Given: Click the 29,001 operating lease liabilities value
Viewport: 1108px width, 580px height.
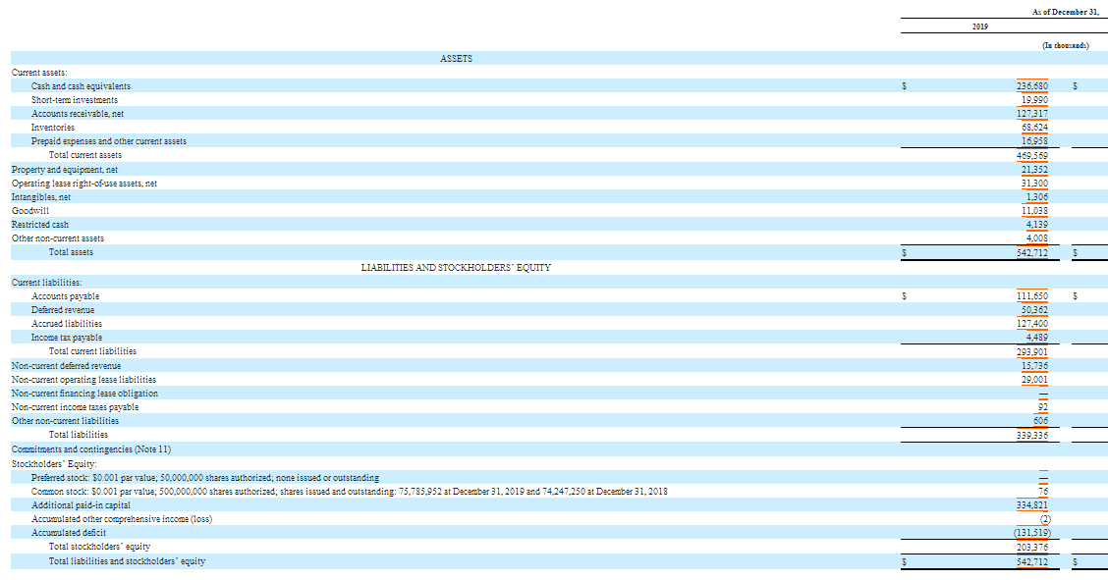Looking at the screenshot, I should pyautogui.click(x=1034, y=380).
